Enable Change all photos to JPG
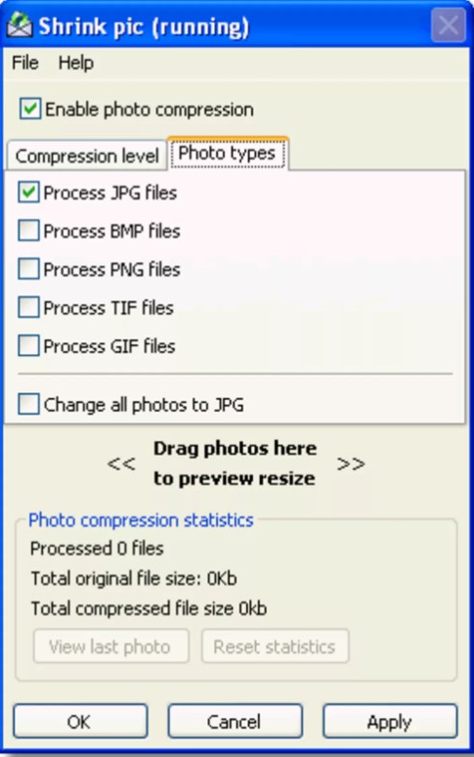 pos(28,404)
